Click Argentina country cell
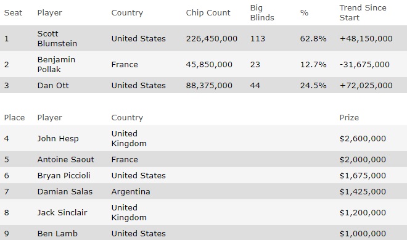Image resolution: width=407 pixels, height=240 pixels. (x=131, y=192)
